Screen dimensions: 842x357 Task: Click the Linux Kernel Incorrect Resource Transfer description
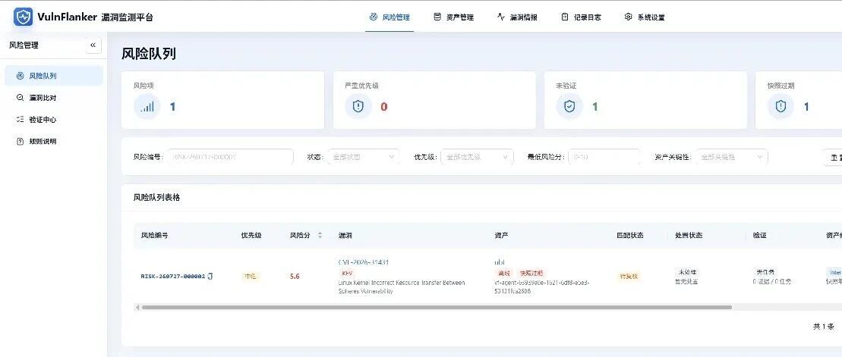402,287
